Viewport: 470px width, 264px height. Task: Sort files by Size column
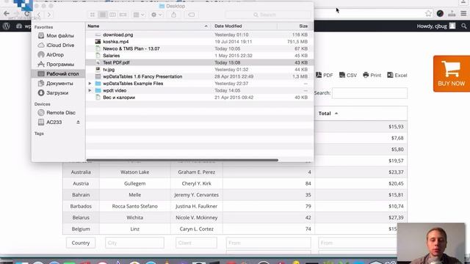tap(295, 26)
